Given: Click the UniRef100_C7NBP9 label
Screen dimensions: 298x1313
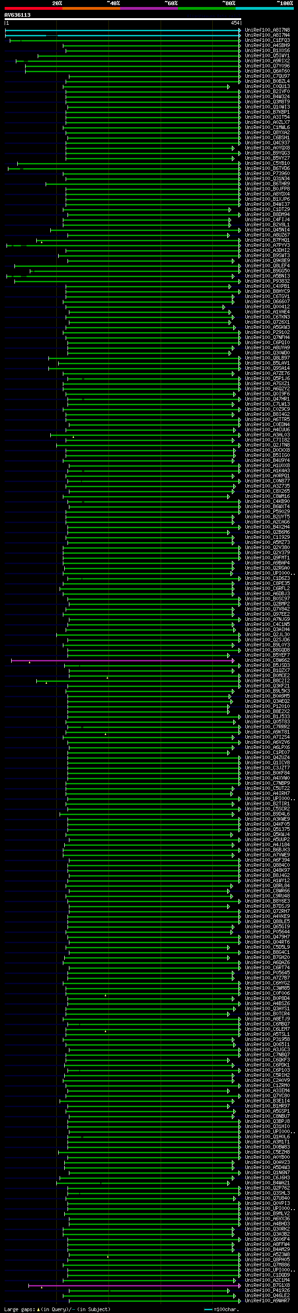Looking at the screenshot, I should tap(267, 783).
